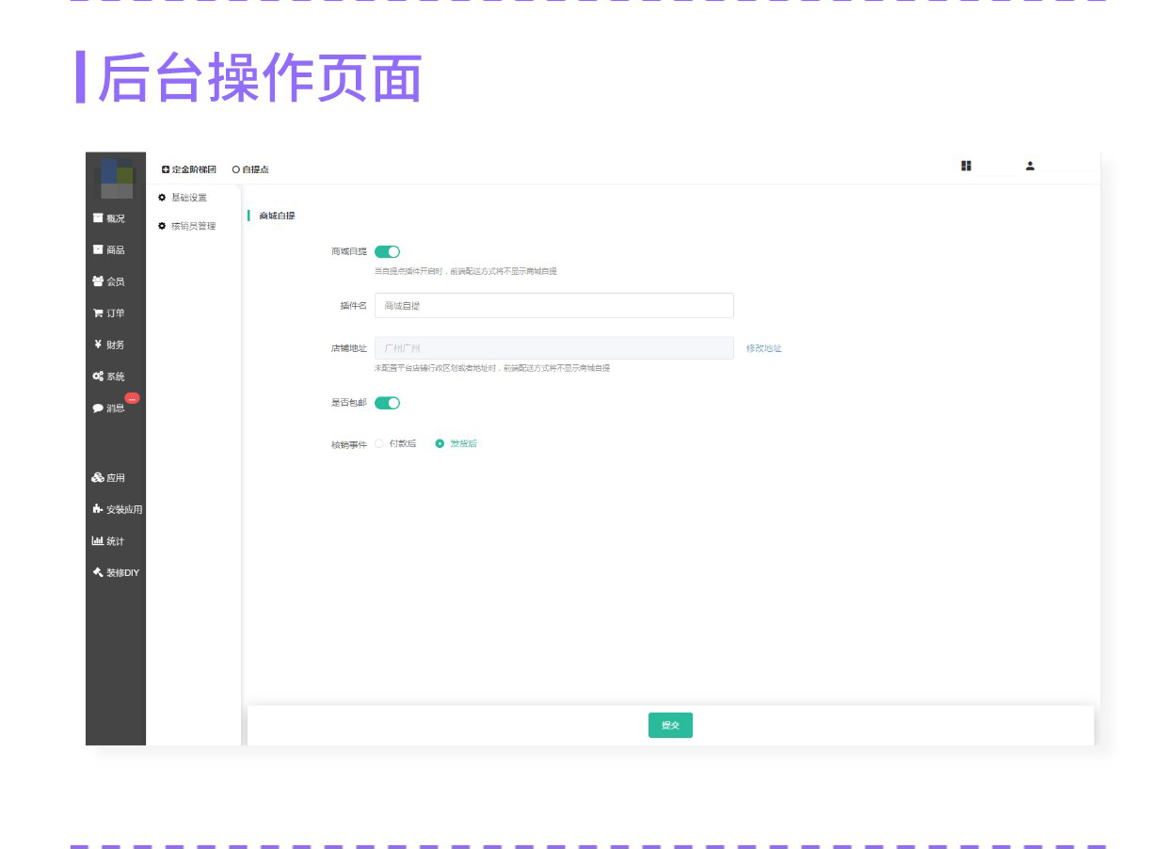
Task: Open the 会员 members section
Action: pyautogui.click(x=109, y=281)
